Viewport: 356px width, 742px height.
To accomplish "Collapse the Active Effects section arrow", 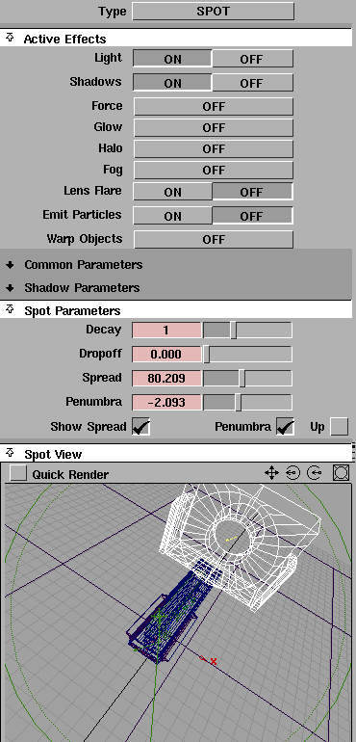I will (x=10, y=39).
